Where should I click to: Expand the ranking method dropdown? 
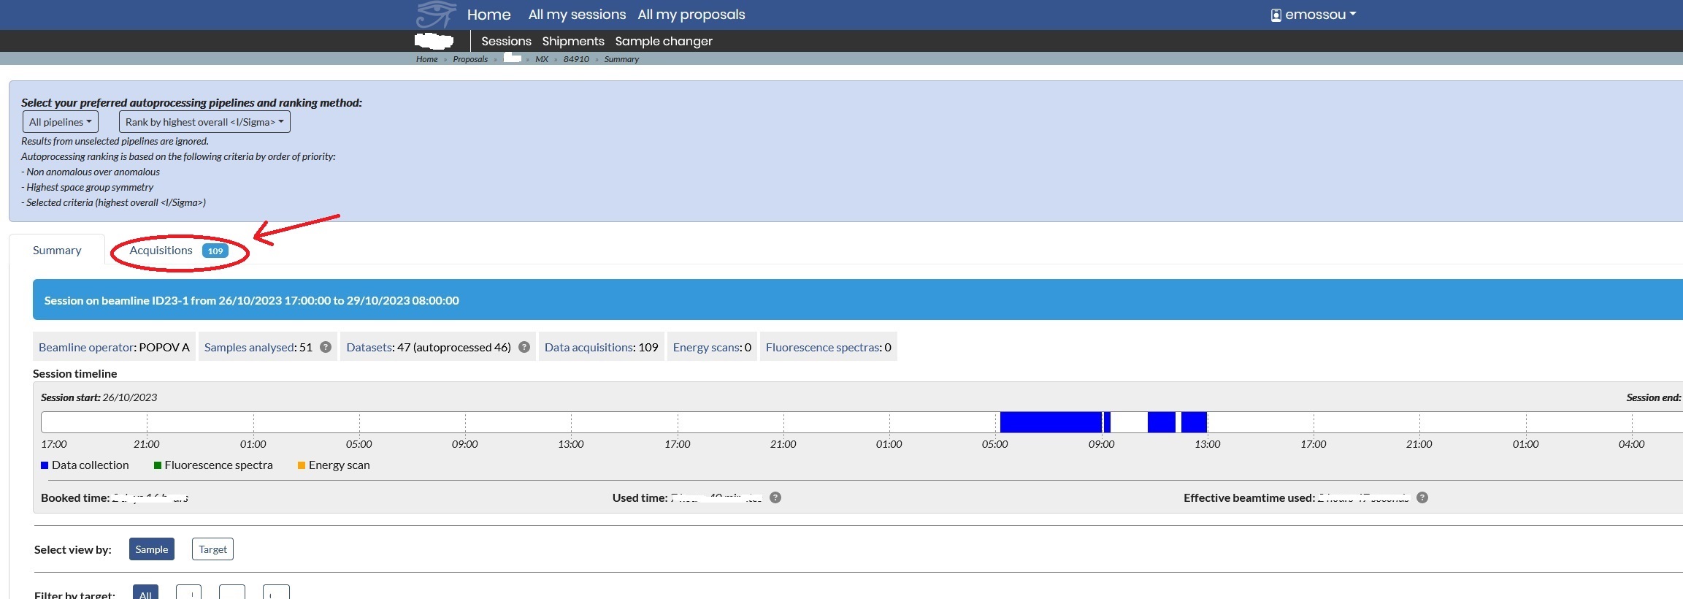click(x=204, y=122)
